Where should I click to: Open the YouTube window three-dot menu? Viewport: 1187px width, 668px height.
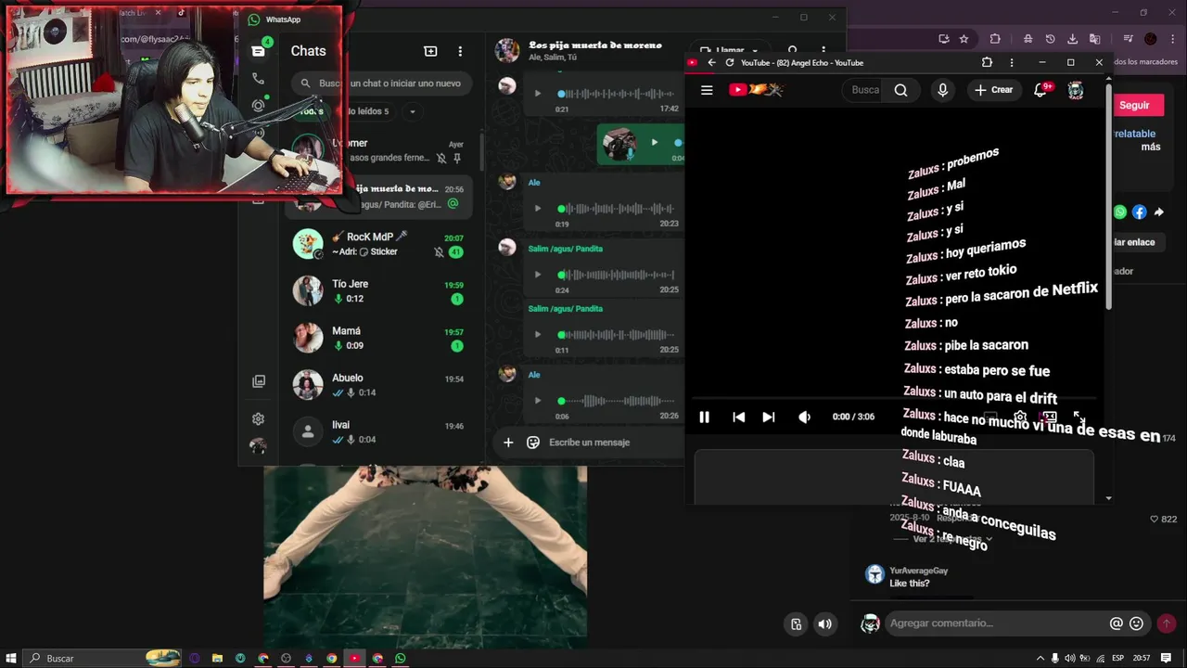pyautogui.click(x=1012, y=62)
